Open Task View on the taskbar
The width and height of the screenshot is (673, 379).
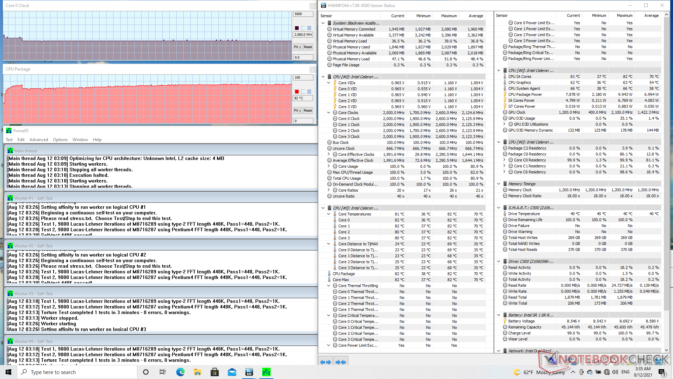pos(163,372)
